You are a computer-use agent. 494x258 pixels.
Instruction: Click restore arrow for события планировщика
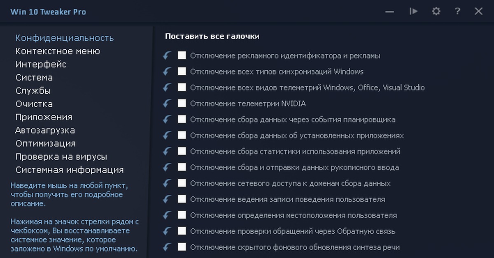(167, 120)
